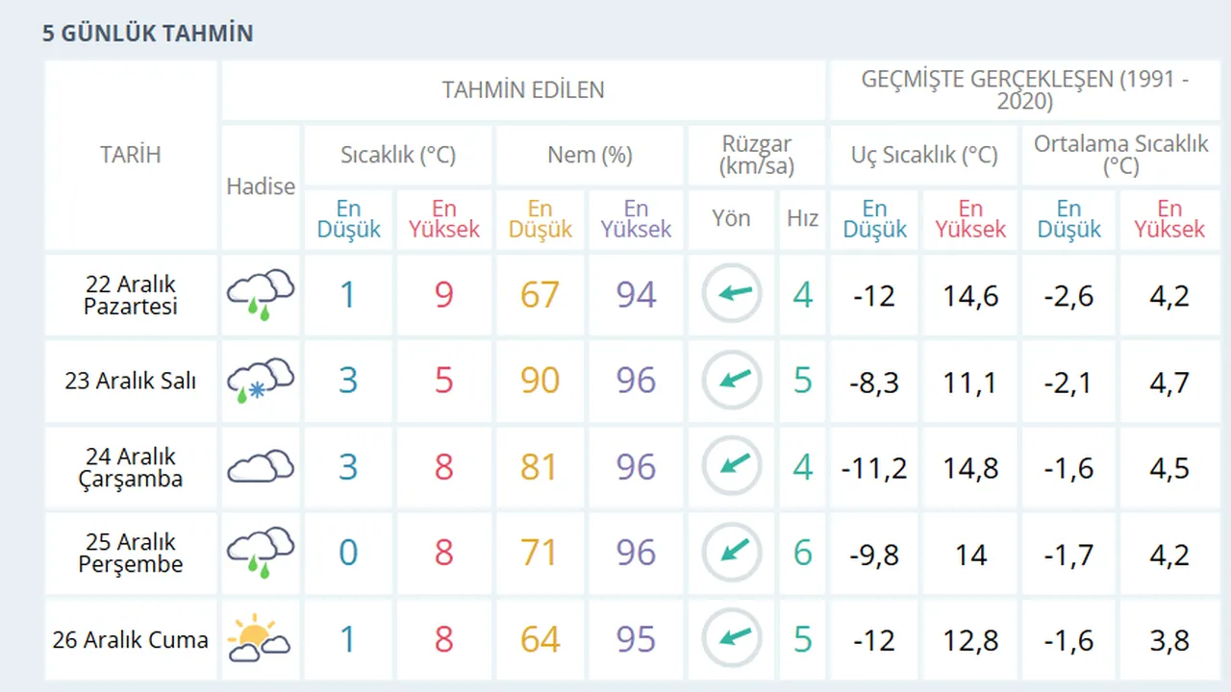Screen dimensions: 1231x692
Task: Open details for 23 Aralık Salı
Action: click(130, 381)
